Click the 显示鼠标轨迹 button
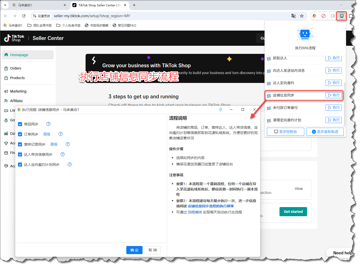The width and height of the screenshot is (362, 268). pos(325,132)
